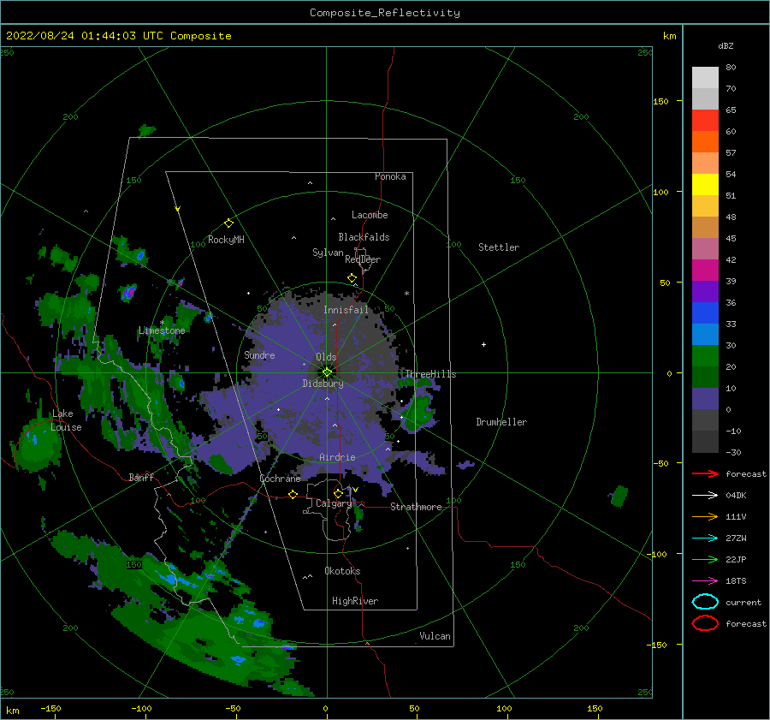Click the 65 dBZ red color swatch
This screenshot has width=770, height=720.
(x=705, y=121)
